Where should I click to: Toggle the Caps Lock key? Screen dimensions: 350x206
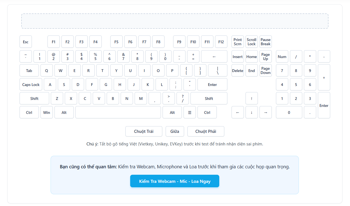click(31, 84)
